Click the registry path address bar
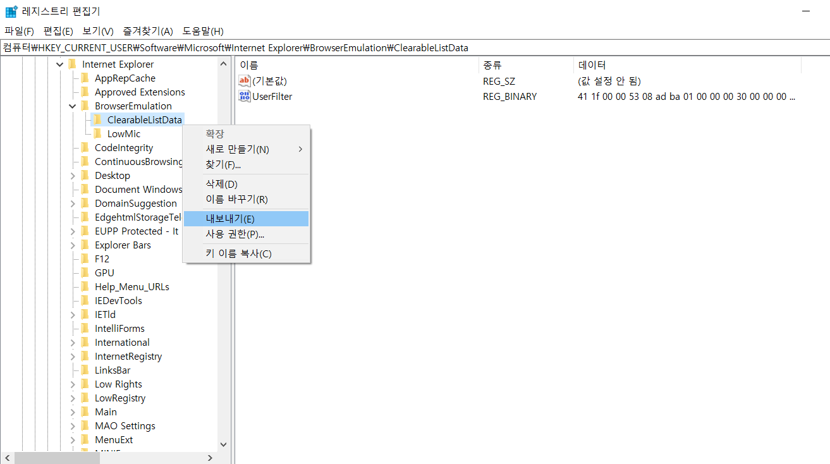 (415, 48)
